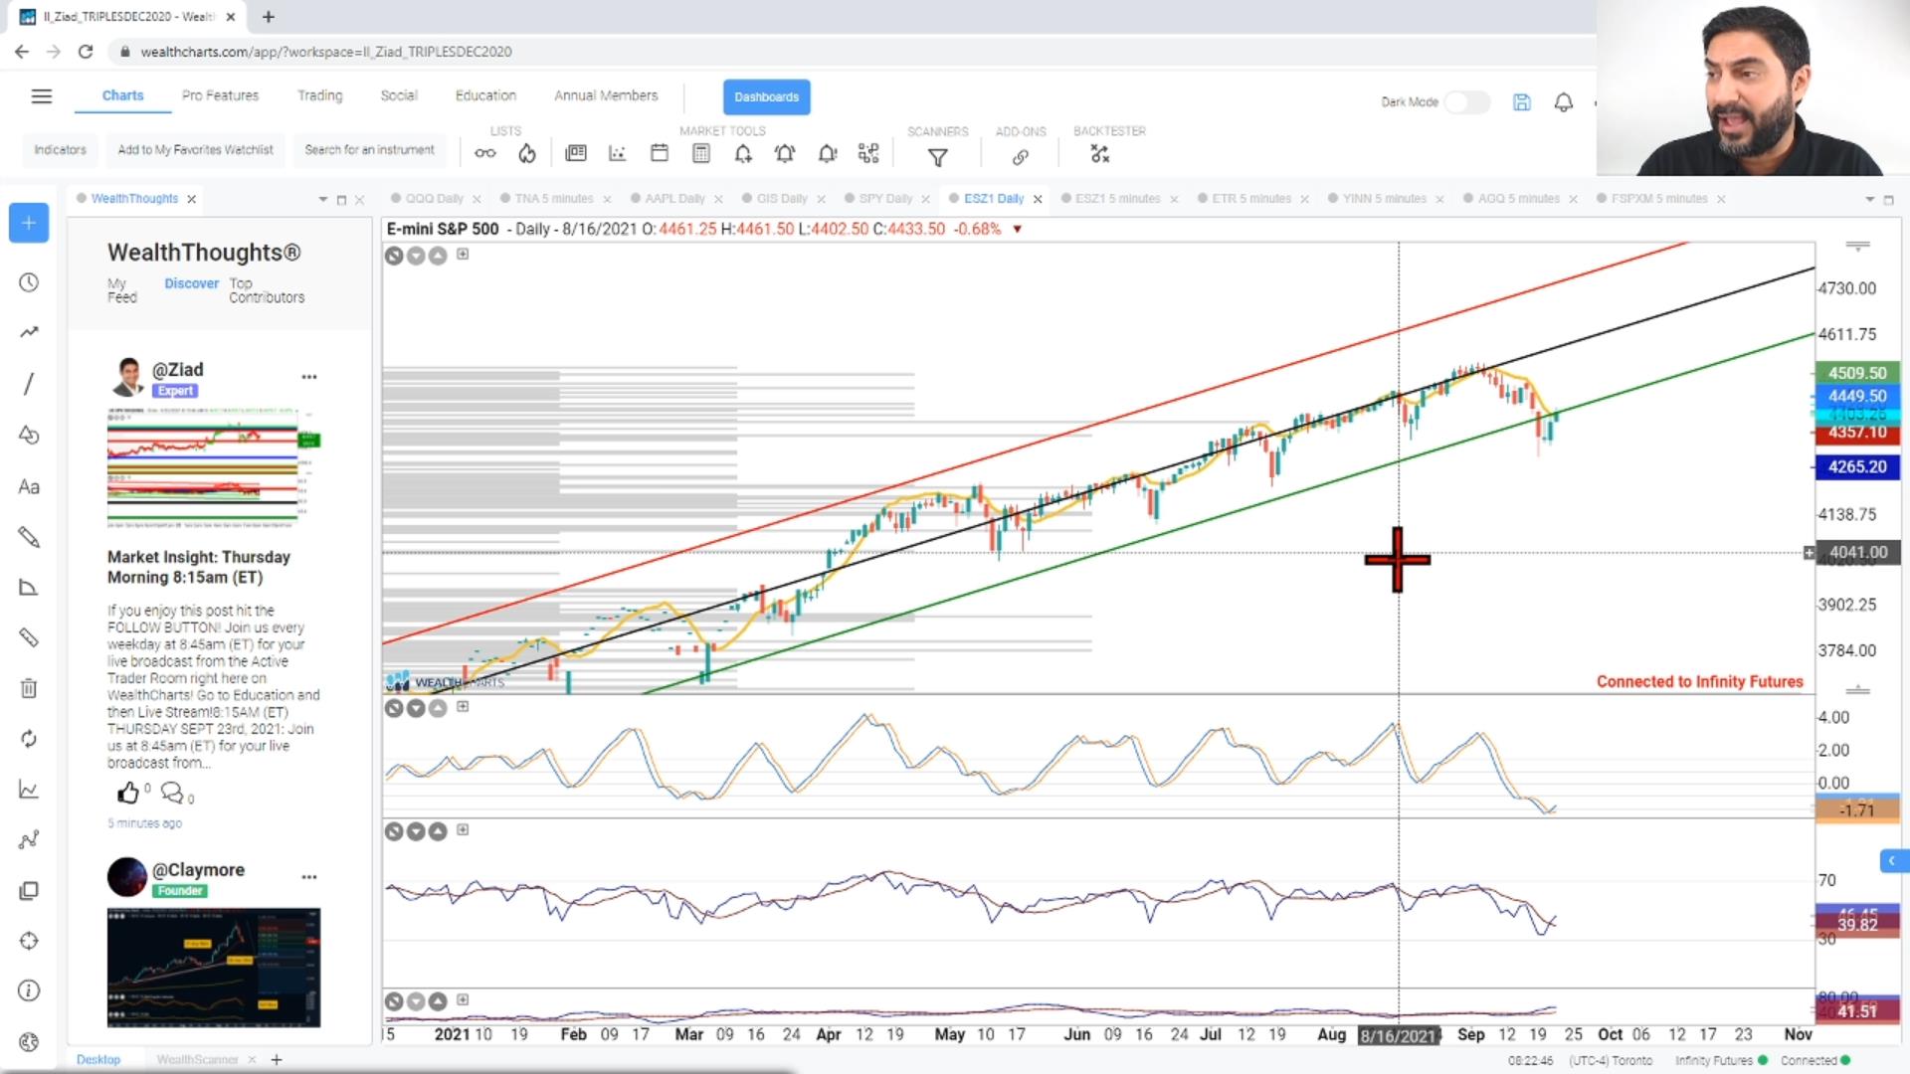Select the trend line drawing tool

[29, 384]
